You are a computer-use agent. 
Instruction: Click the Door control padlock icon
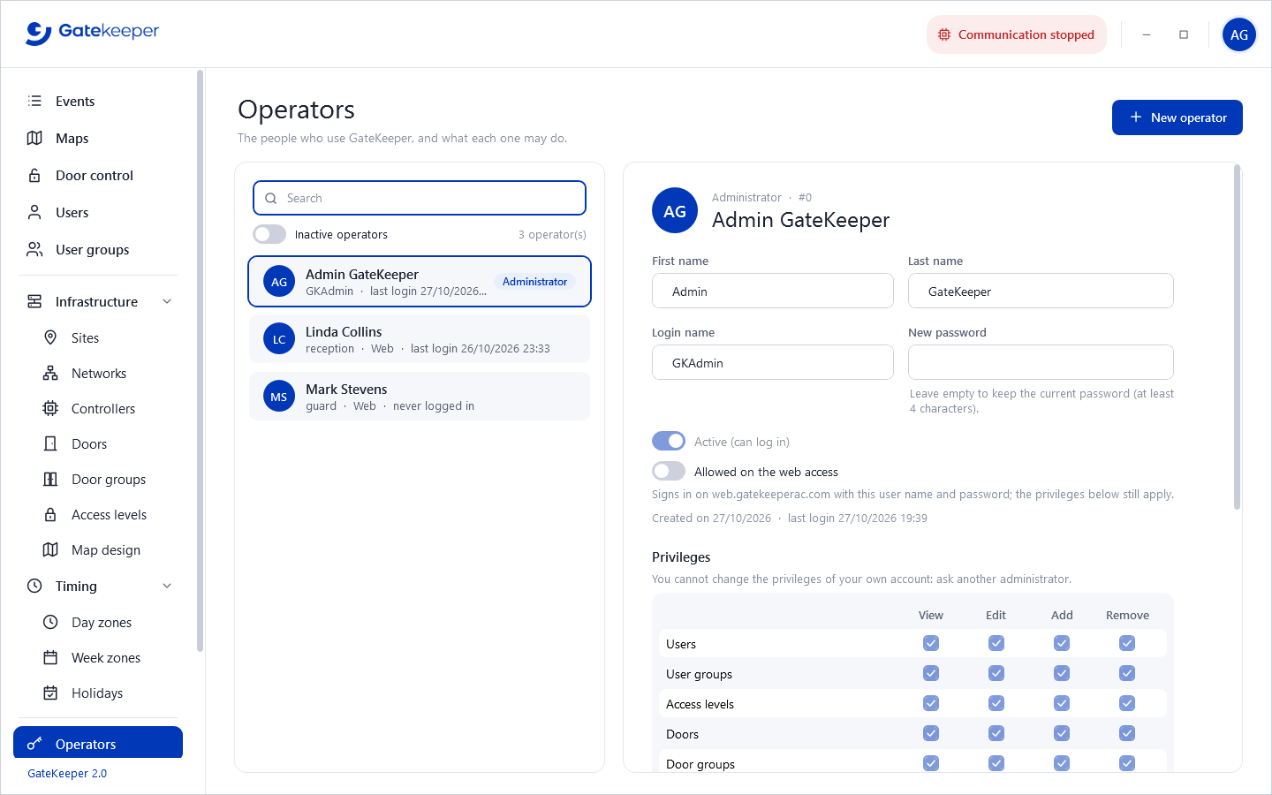coord(34,175)
